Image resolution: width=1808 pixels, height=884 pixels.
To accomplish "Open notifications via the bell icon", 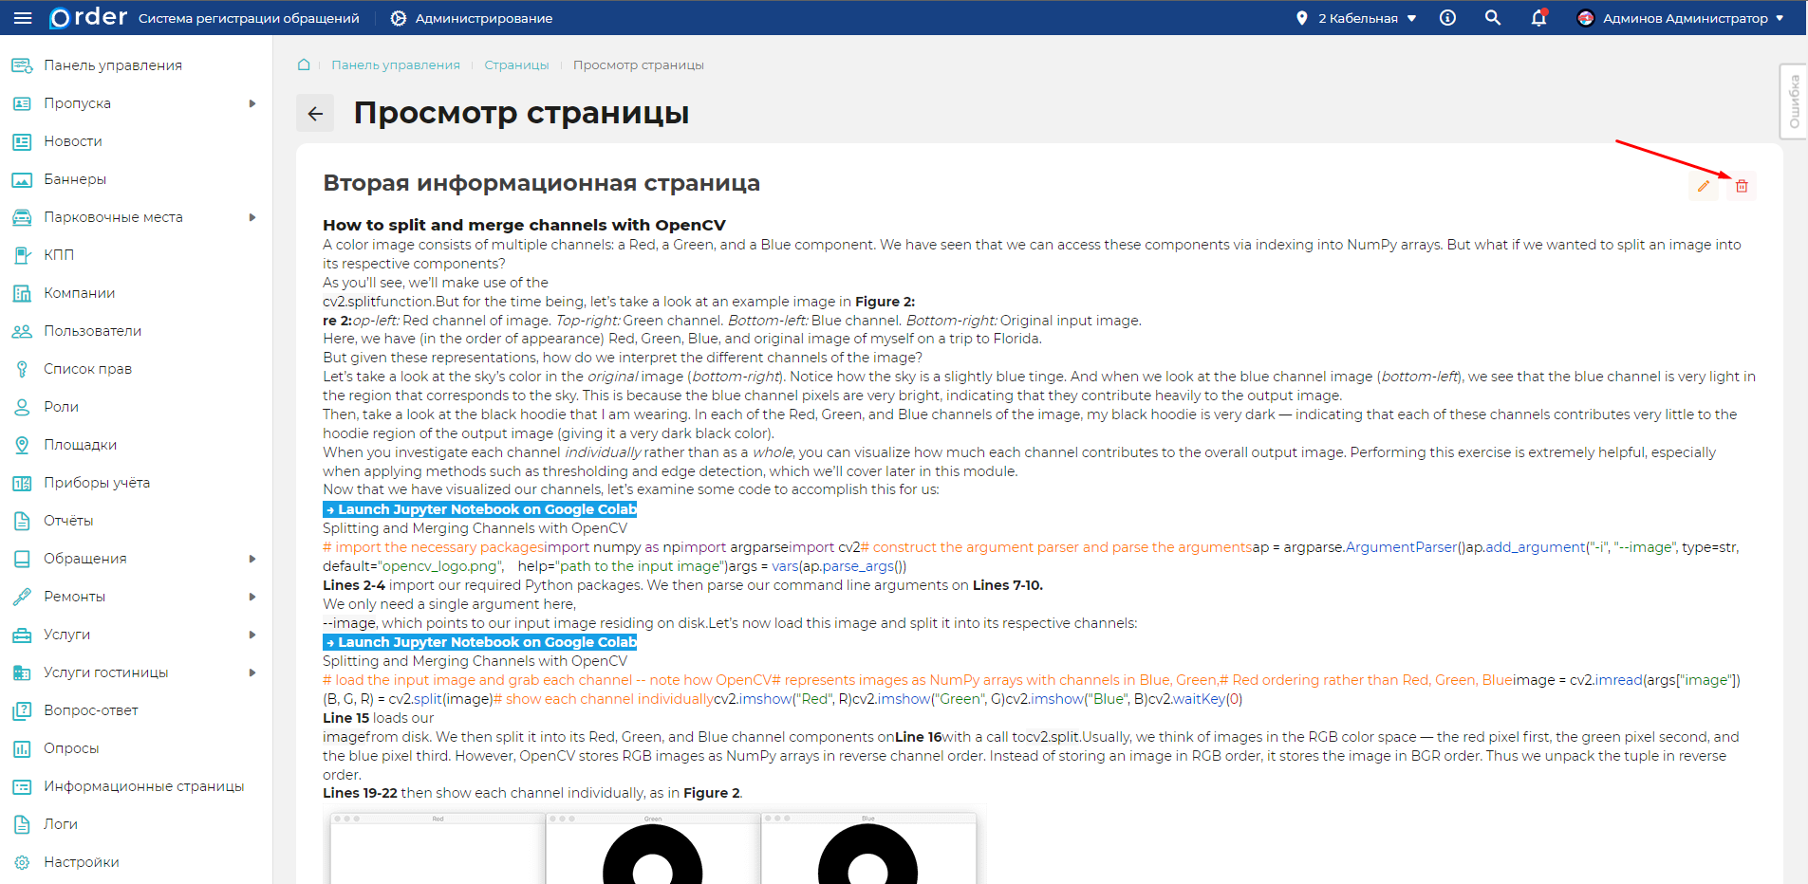I will pos(1538,18).
